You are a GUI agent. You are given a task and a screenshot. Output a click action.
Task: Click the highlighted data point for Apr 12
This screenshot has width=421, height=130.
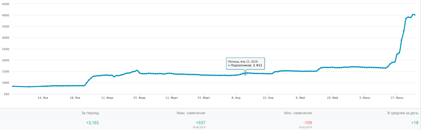245,73
